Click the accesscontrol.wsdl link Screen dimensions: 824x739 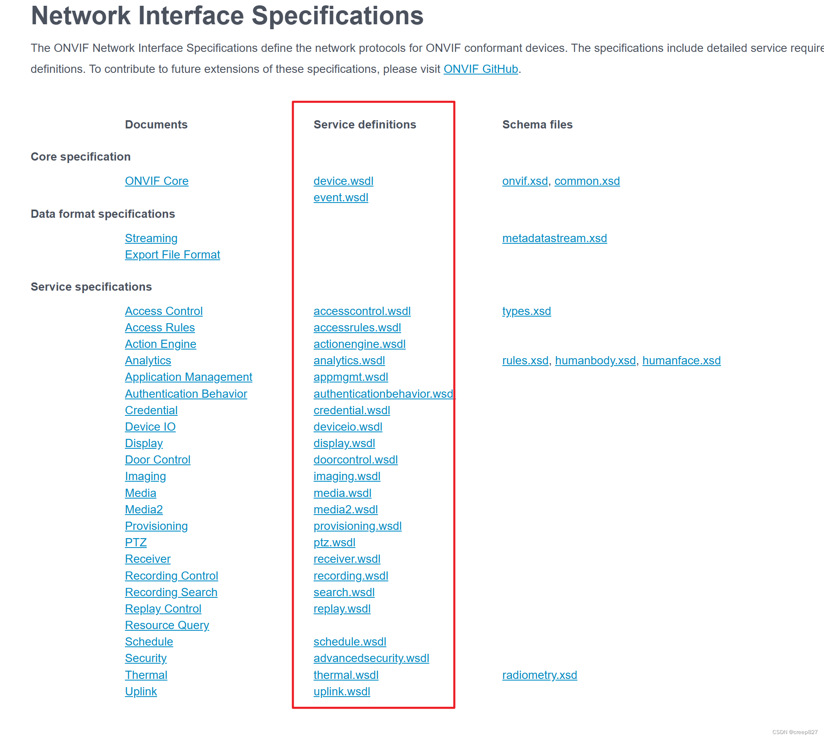362,311
